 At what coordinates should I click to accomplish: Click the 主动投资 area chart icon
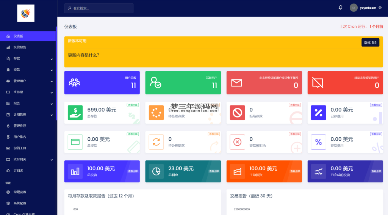pos(237,171)
